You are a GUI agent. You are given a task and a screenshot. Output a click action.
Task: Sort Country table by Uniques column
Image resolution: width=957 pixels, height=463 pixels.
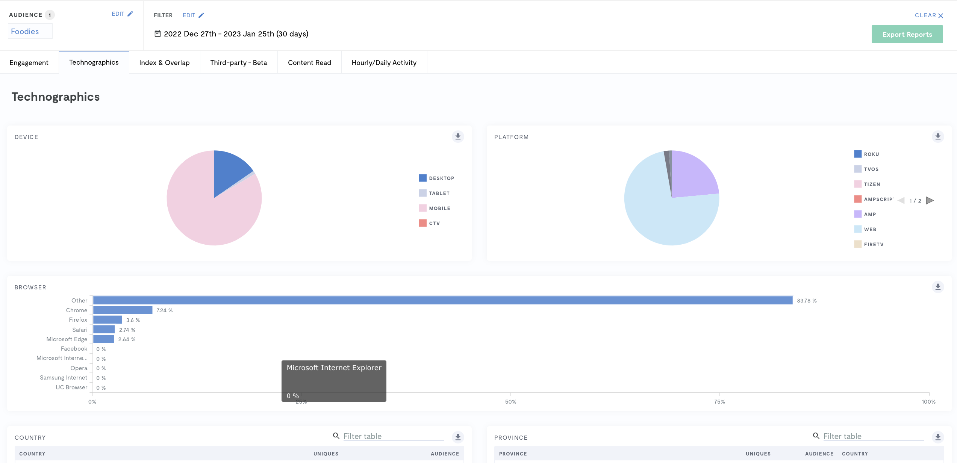(x=326, y=454)
